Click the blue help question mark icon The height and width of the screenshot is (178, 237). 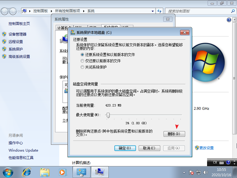[229, 20]
